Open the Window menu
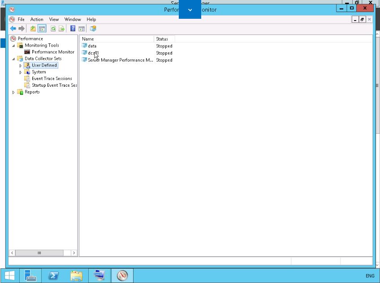 (x=73, y=19)
